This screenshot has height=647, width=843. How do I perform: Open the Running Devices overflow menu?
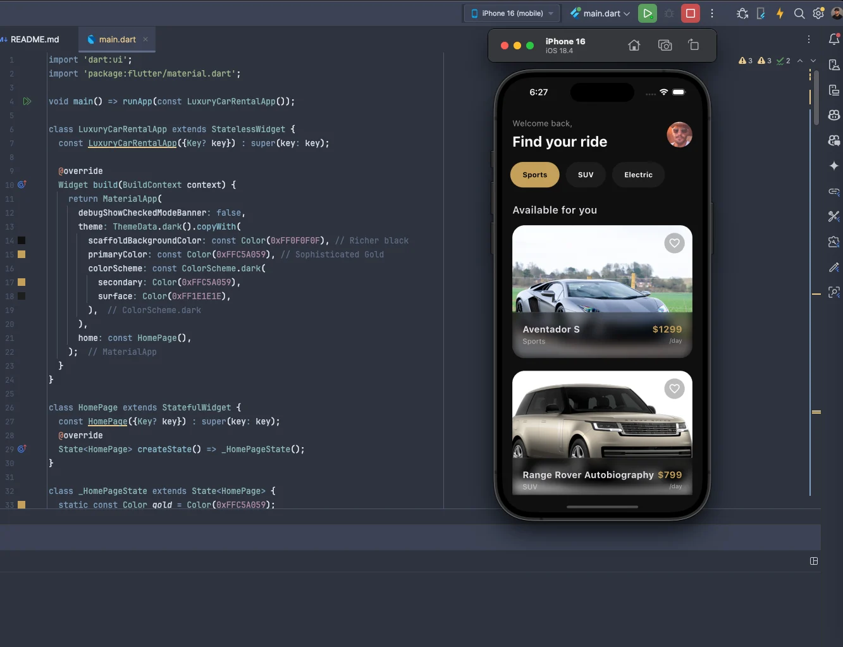click(x=809, y=39)
